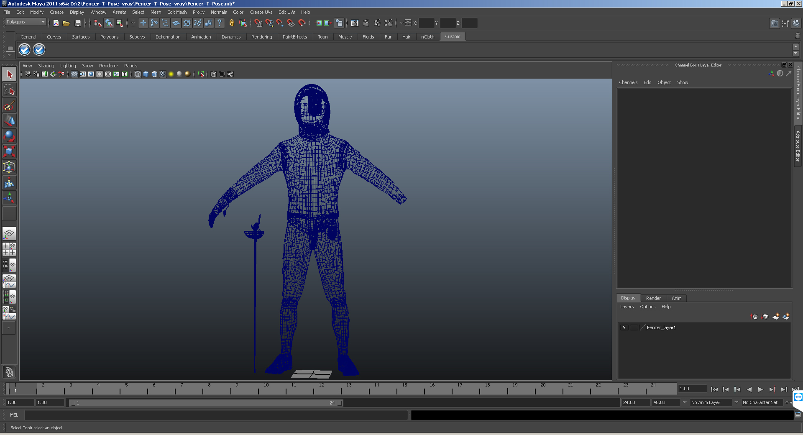The height and width of the screenshot is (435, 803).
Task: Open Channels menu in Channel Box
Action: [628, 82]
